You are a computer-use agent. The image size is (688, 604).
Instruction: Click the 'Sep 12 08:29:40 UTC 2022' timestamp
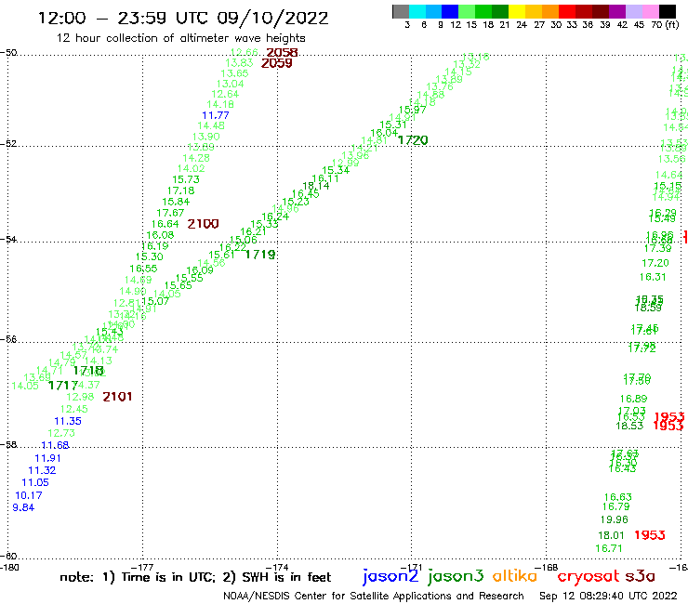pos(608,596)
